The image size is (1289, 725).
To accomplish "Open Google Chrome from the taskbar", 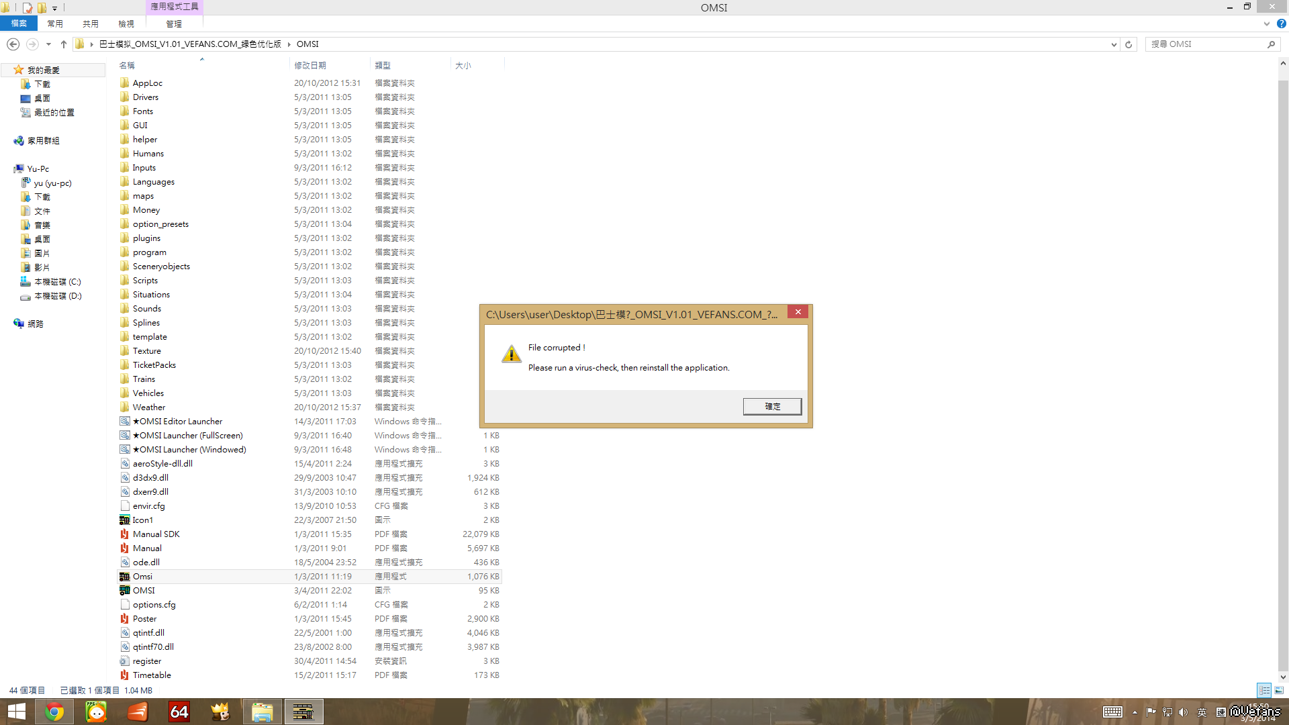I will 54,712.
